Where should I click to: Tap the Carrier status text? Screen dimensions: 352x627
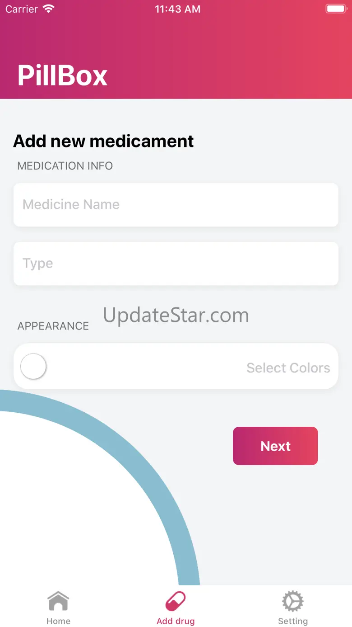(x=22, y=9)
